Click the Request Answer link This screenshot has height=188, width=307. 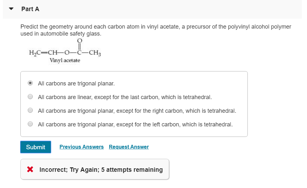pos(129,147)
